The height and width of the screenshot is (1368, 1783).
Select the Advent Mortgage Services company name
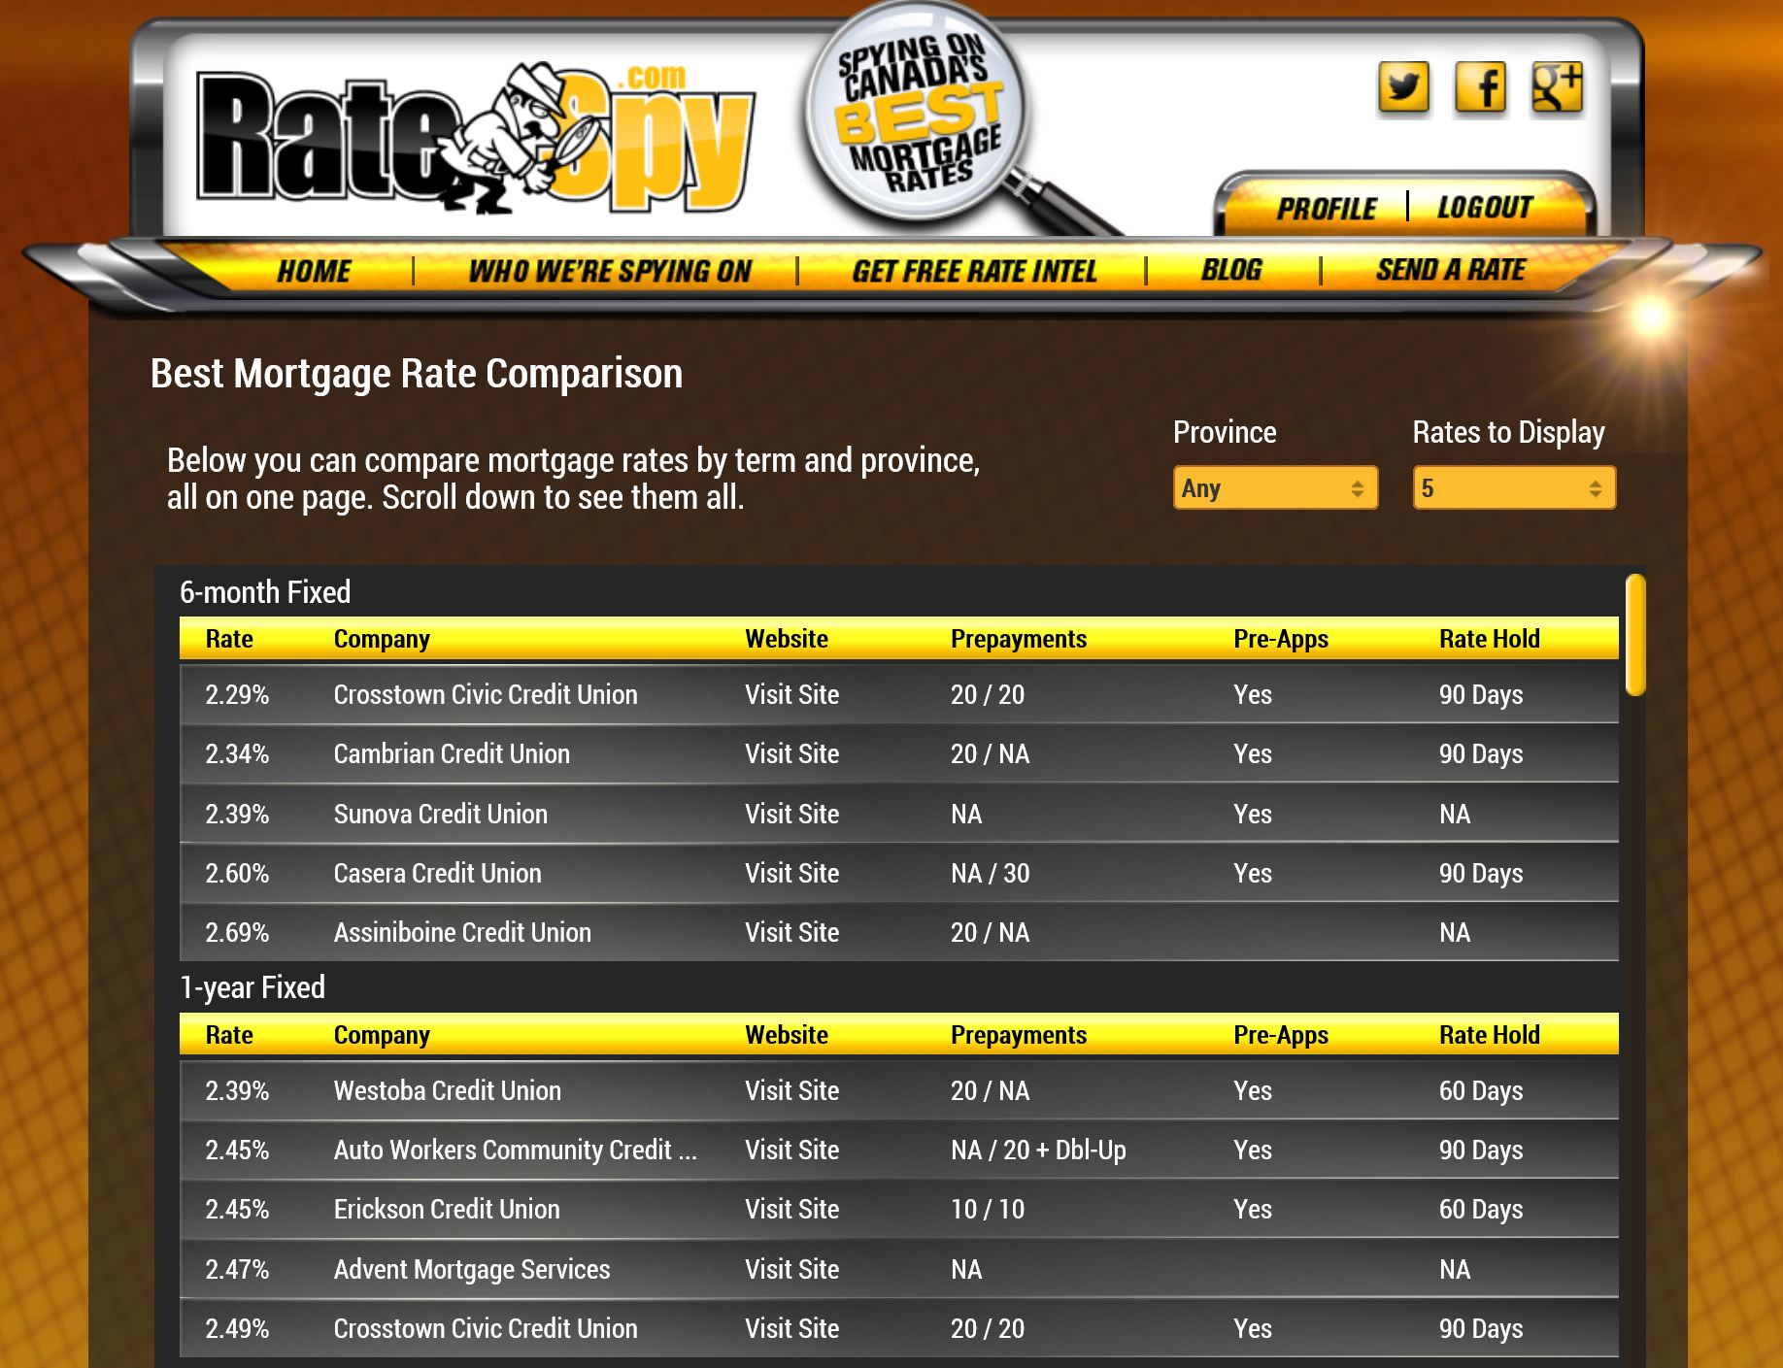click(x=472, y=1269)
